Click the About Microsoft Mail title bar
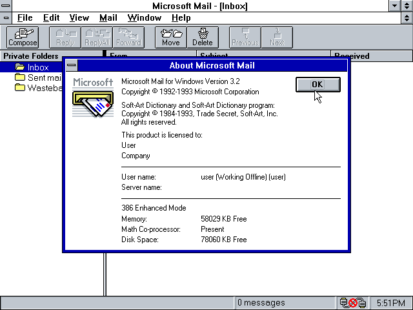The height and width of the screenshot is (310, 413). click(212, 65)
